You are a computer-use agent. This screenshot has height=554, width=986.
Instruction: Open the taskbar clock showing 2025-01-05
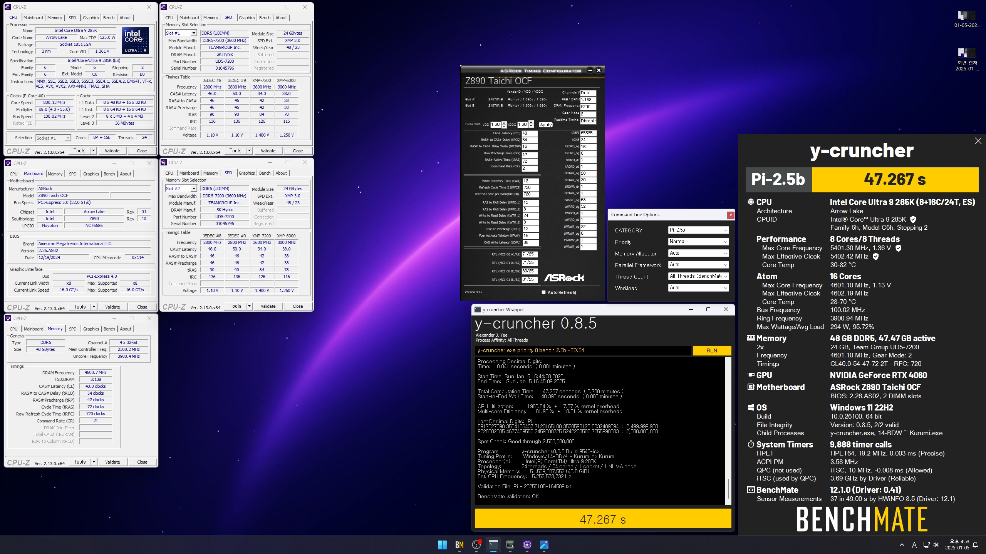tap(957, 545)
